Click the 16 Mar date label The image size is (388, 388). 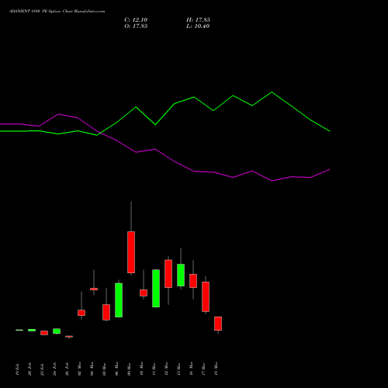pos(191,369)
